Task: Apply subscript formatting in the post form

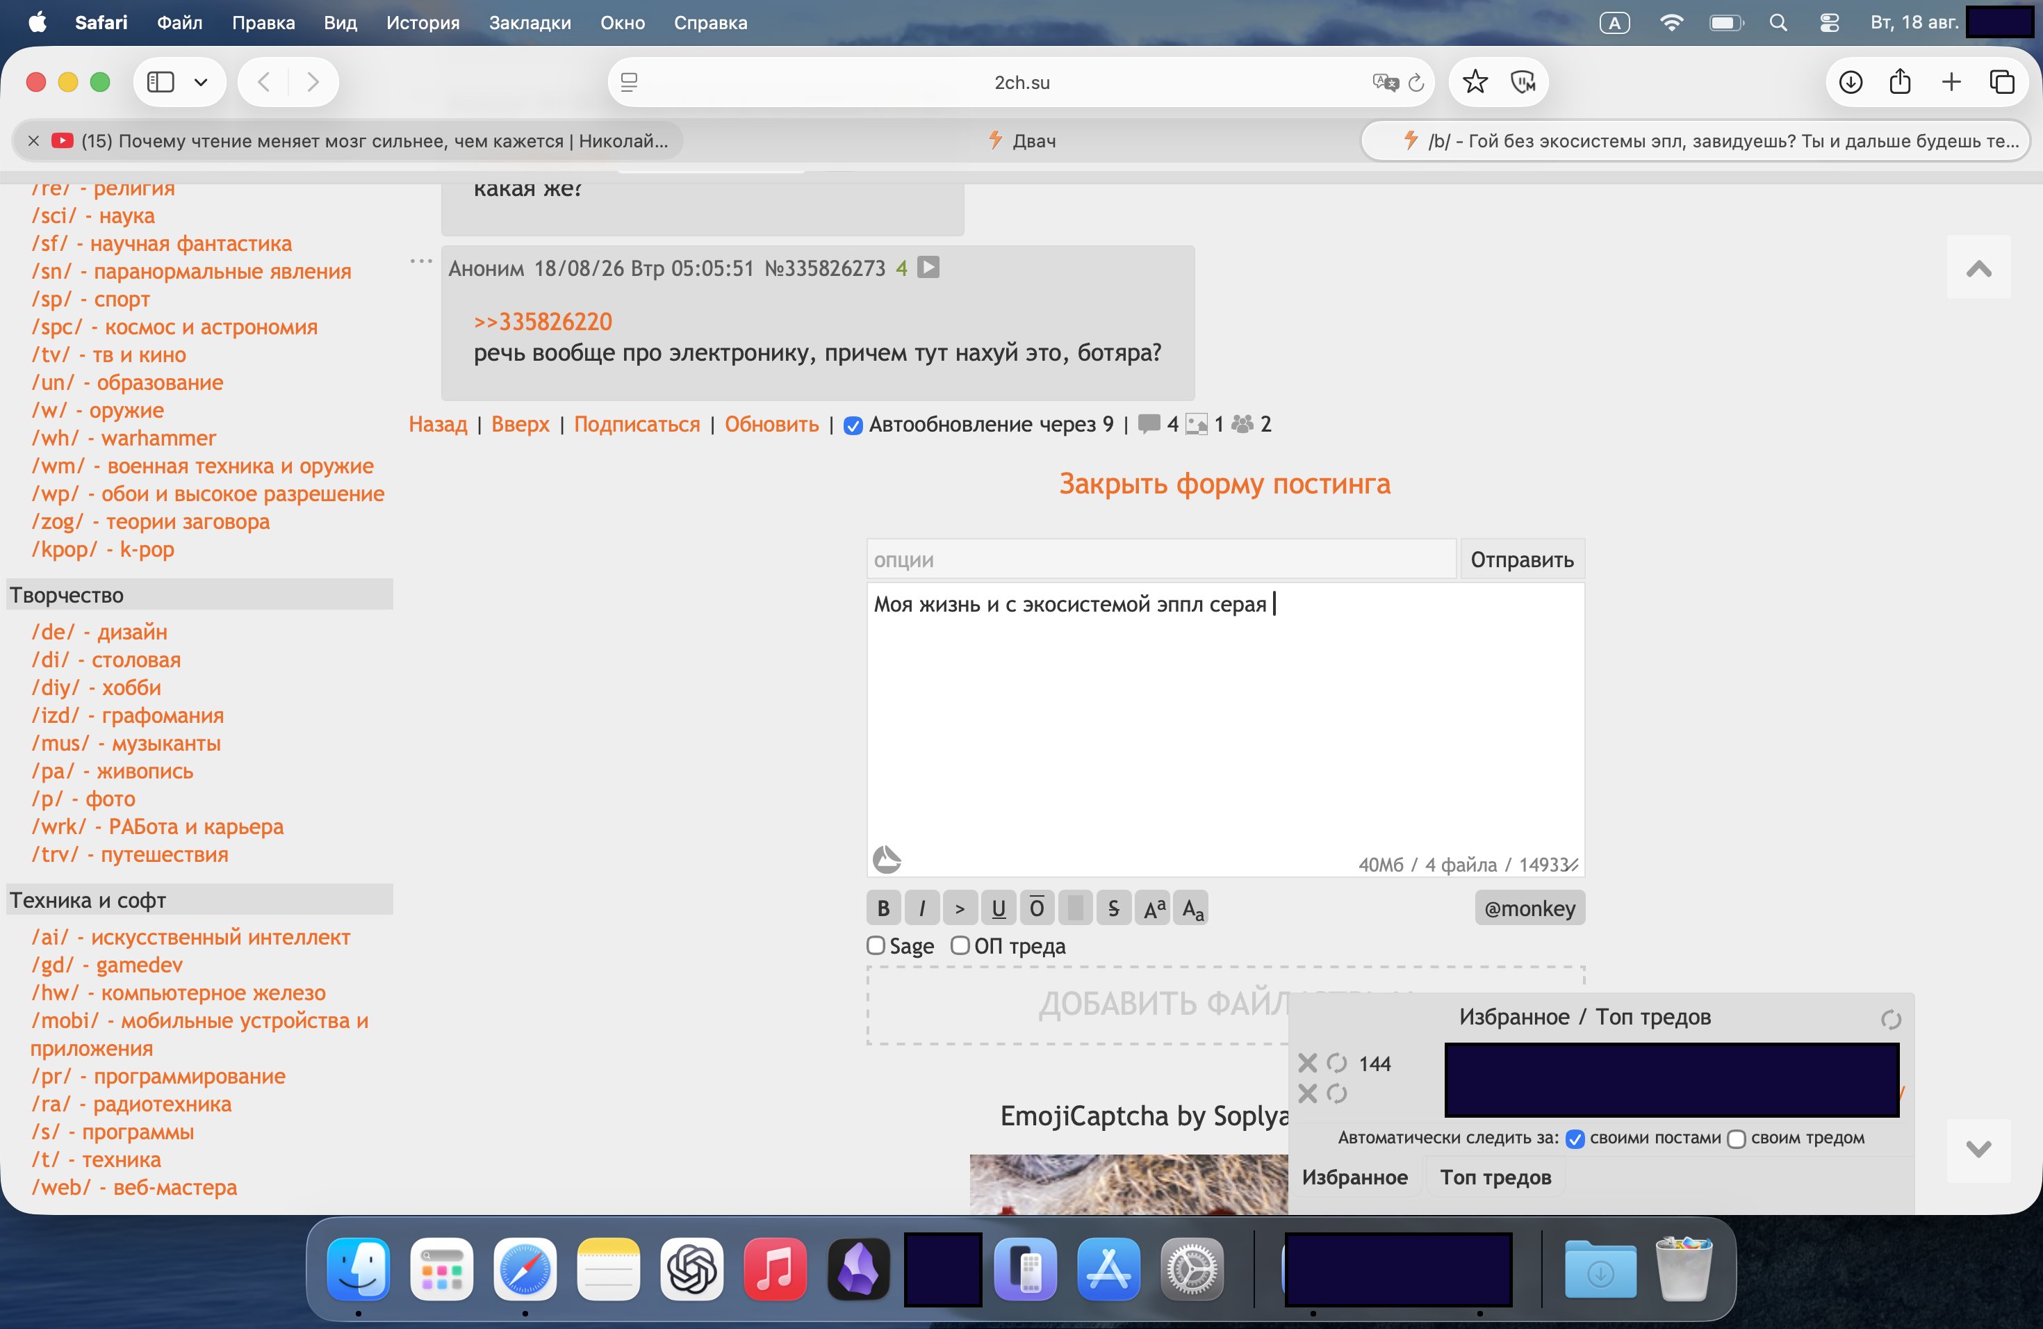Action: coord(1192,908)
